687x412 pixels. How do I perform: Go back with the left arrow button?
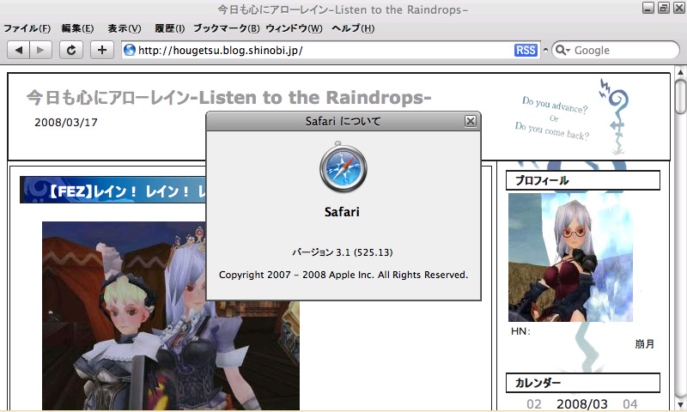pos(18,50)
